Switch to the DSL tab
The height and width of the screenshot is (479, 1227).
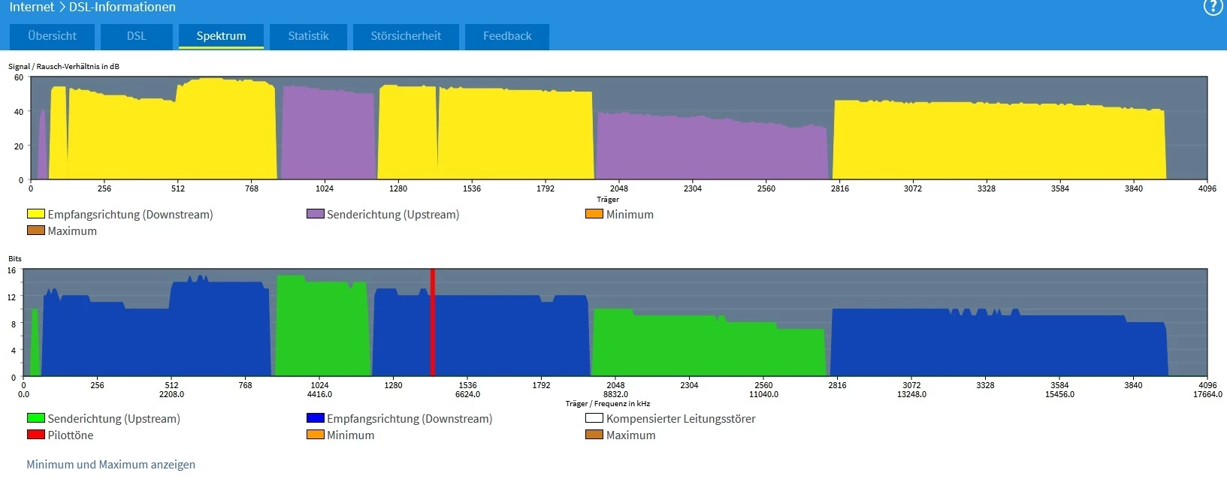tap(136, 36)
